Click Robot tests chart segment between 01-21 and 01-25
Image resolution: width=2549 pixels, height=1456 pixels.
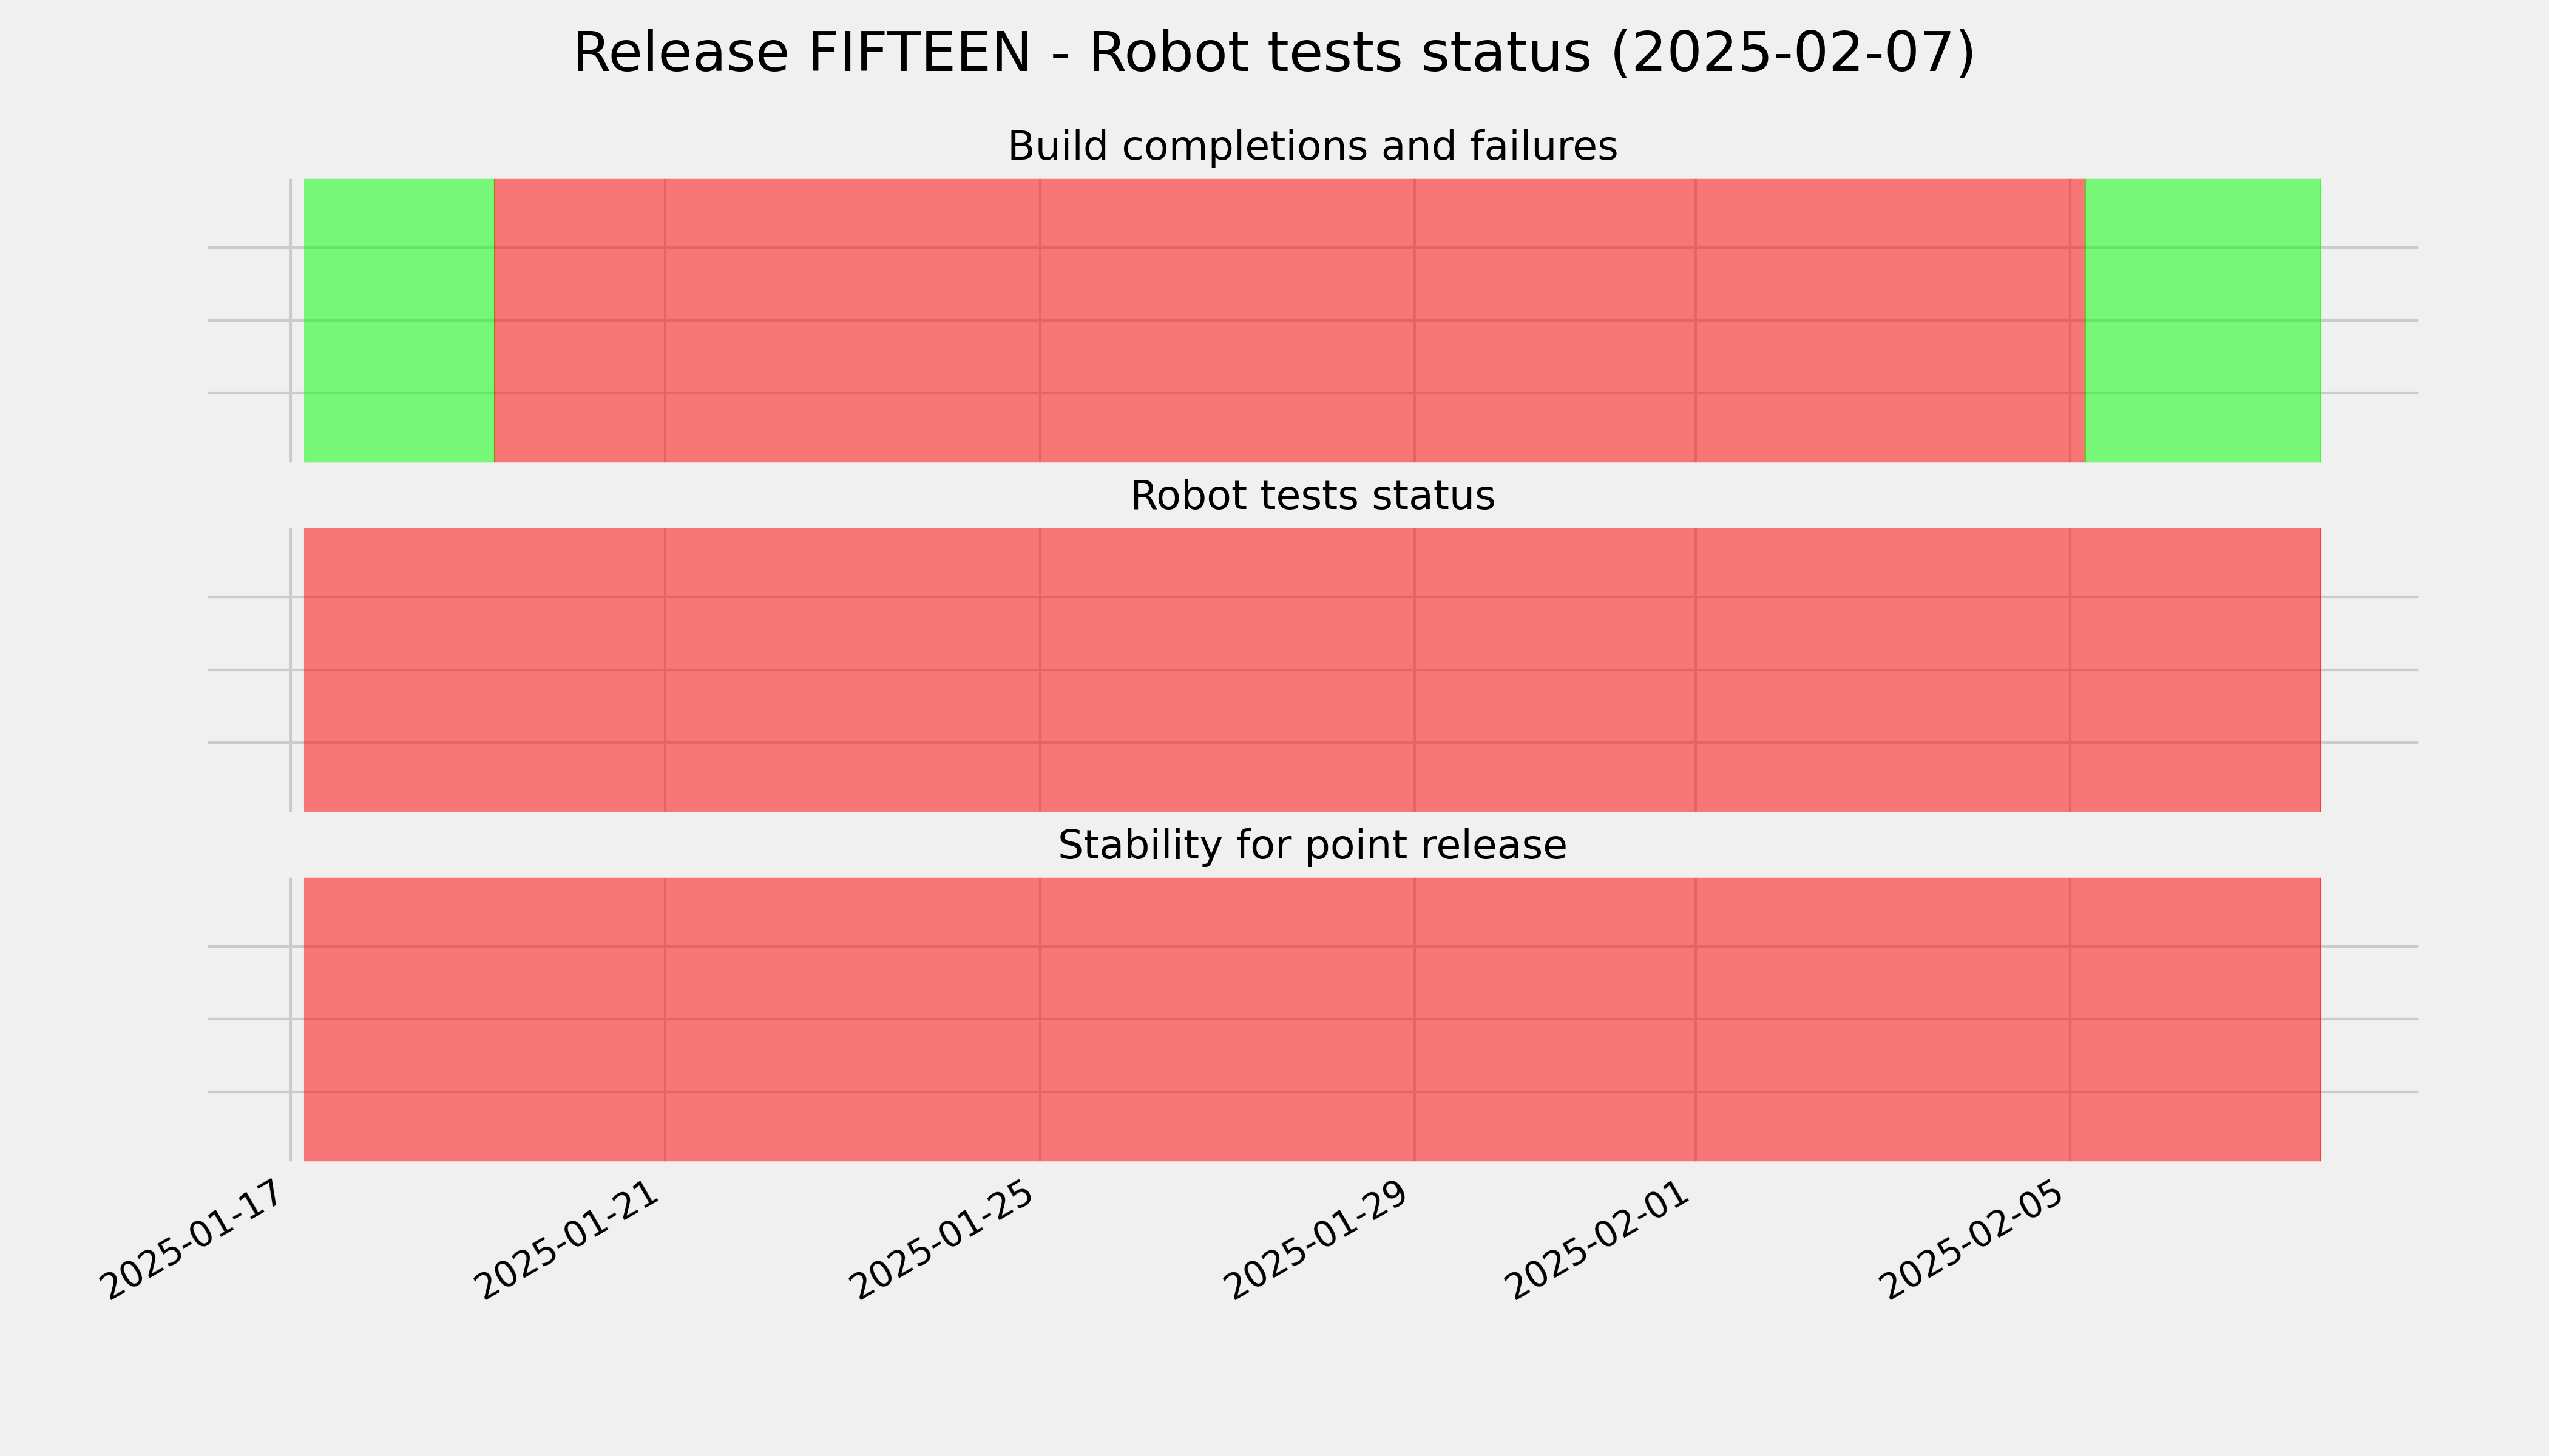(852, 670)
